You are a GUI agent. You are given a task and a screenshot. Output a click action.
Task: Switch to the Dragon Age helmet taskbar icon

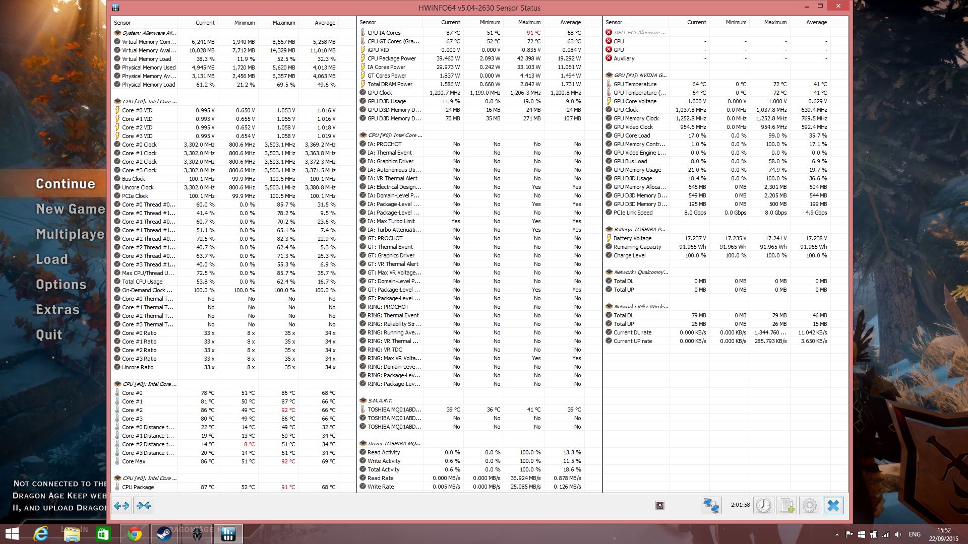tap(197, 534)
